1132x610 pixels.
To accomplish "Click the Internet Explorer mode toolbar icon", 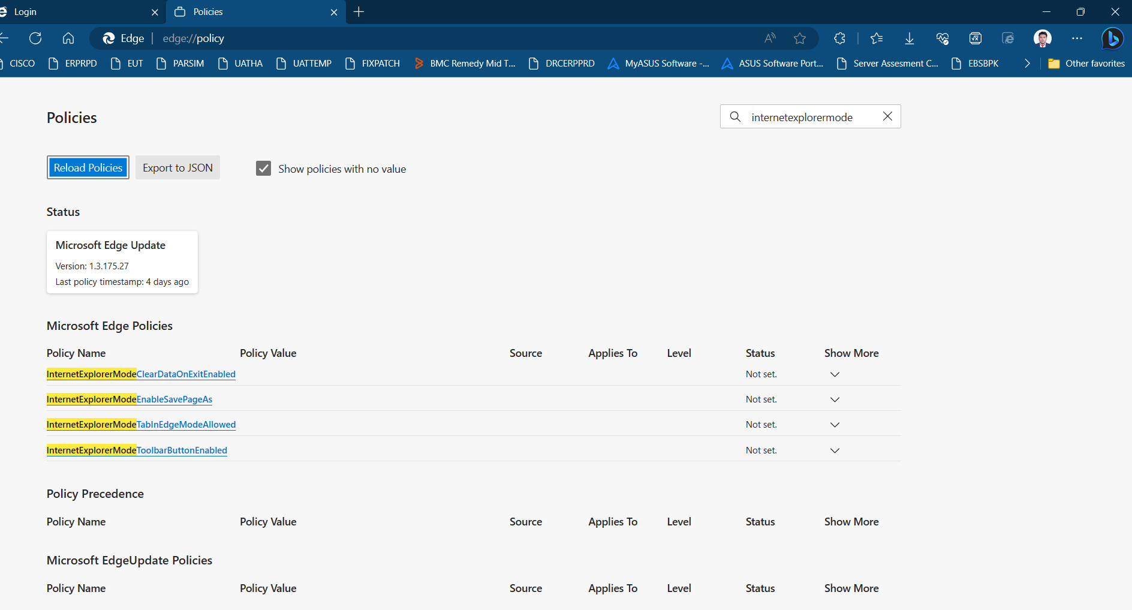I will point(1008,38).
